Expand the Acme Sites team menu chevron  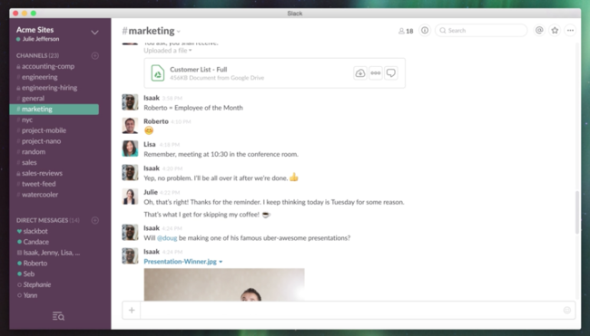click(94, 33)
